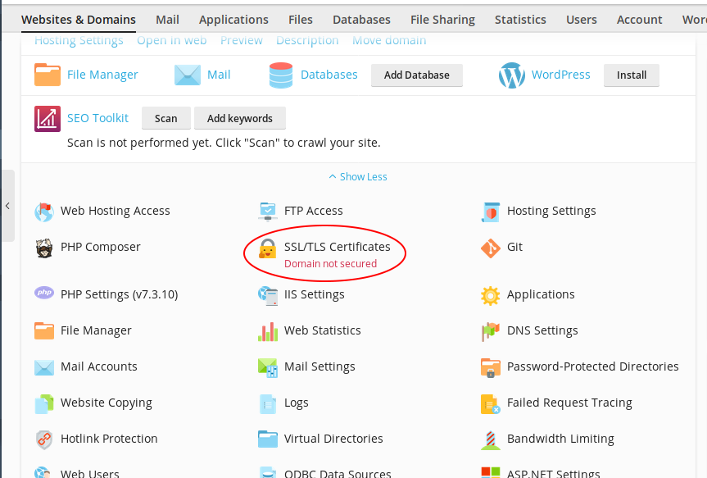Click the Add keywords button
The image size is (707, 478).
point(239,119)
